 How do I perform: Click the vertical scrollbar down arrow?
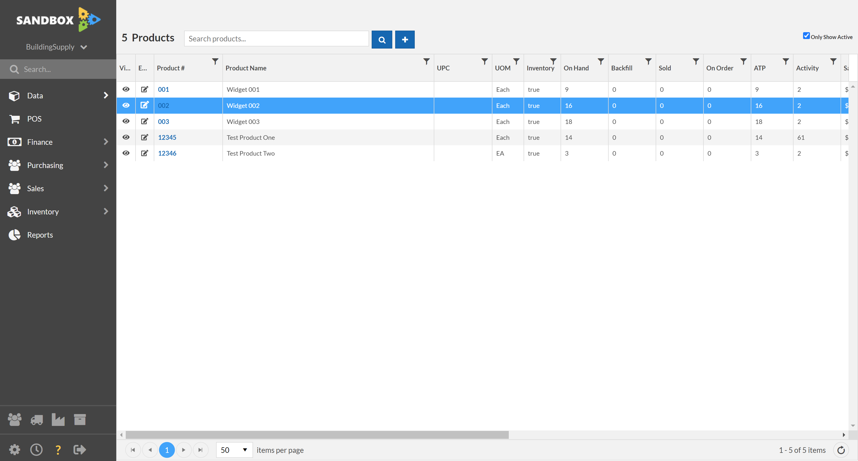point(853,426)
